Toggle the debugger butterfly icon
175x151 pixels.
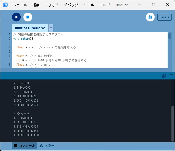[150, 17]
